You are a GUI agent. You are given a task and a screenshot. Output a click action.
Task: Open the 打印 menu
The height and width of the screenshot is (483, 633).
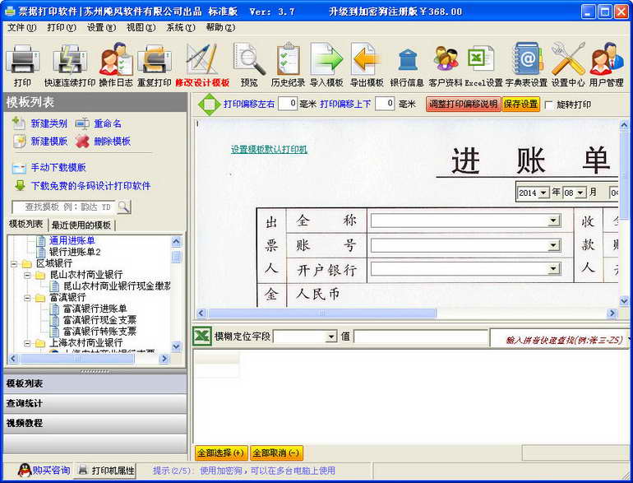[x=62, y=27]
